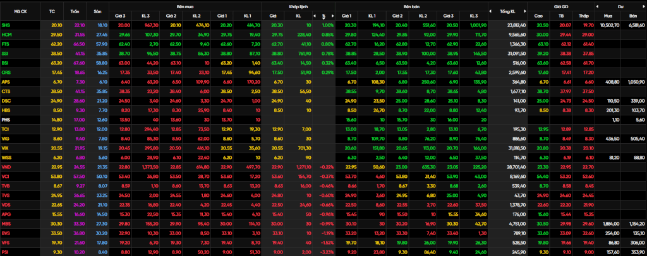
Task: Select the VCI ticker row
Action: tap(323, 177)
